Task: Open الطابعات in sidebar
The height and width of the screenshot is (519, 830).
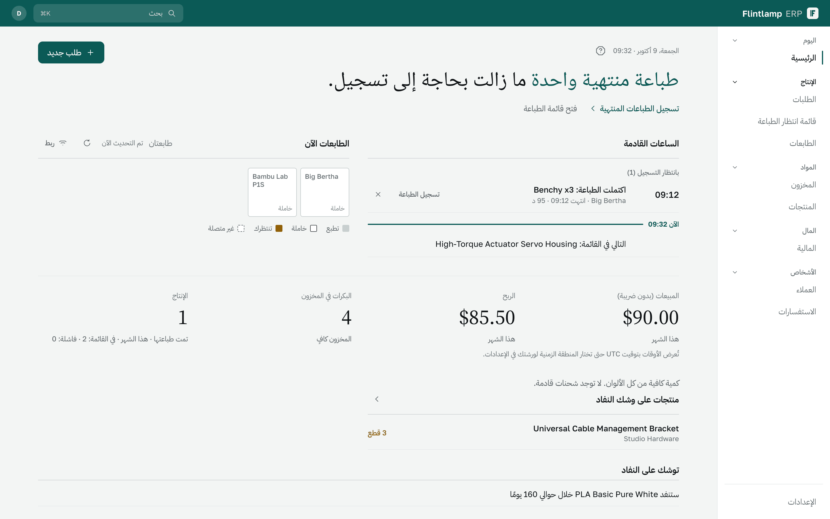Action: pyautogui.click(x=774, y=144)
